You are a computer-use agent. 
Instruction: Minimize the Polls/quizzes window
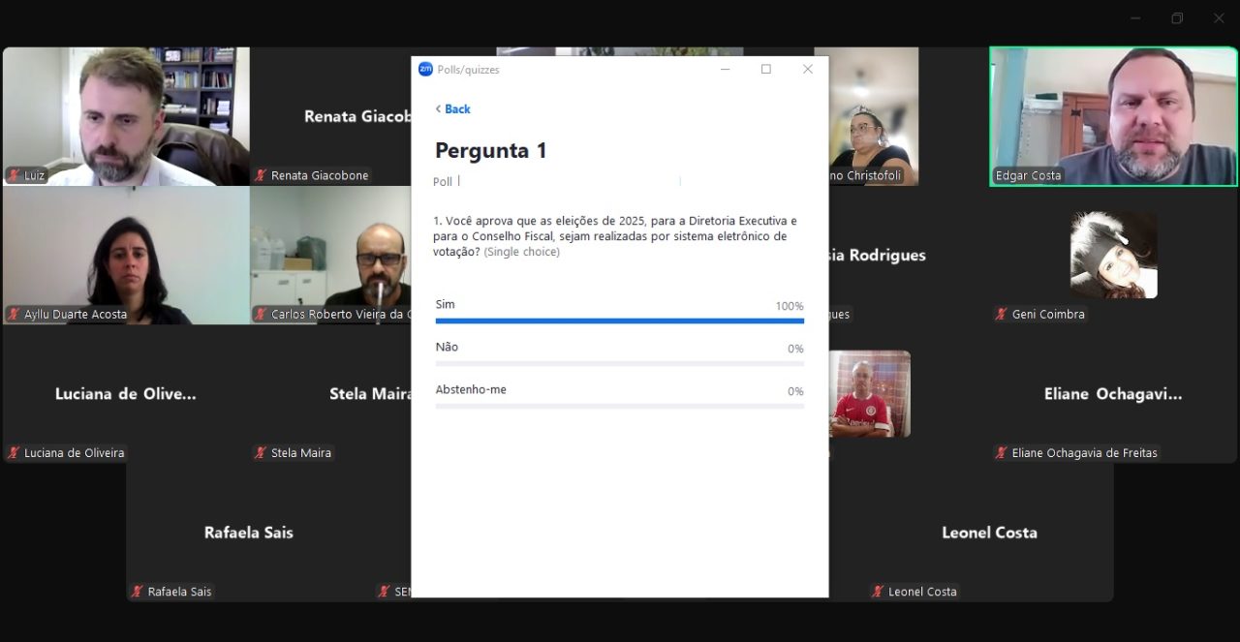(725, 70)
